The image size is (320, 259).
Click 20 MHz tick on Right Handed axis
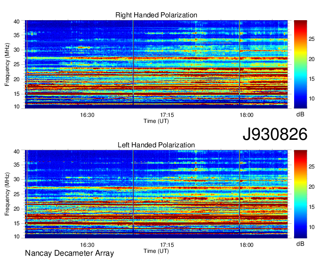tap(17, 79)
